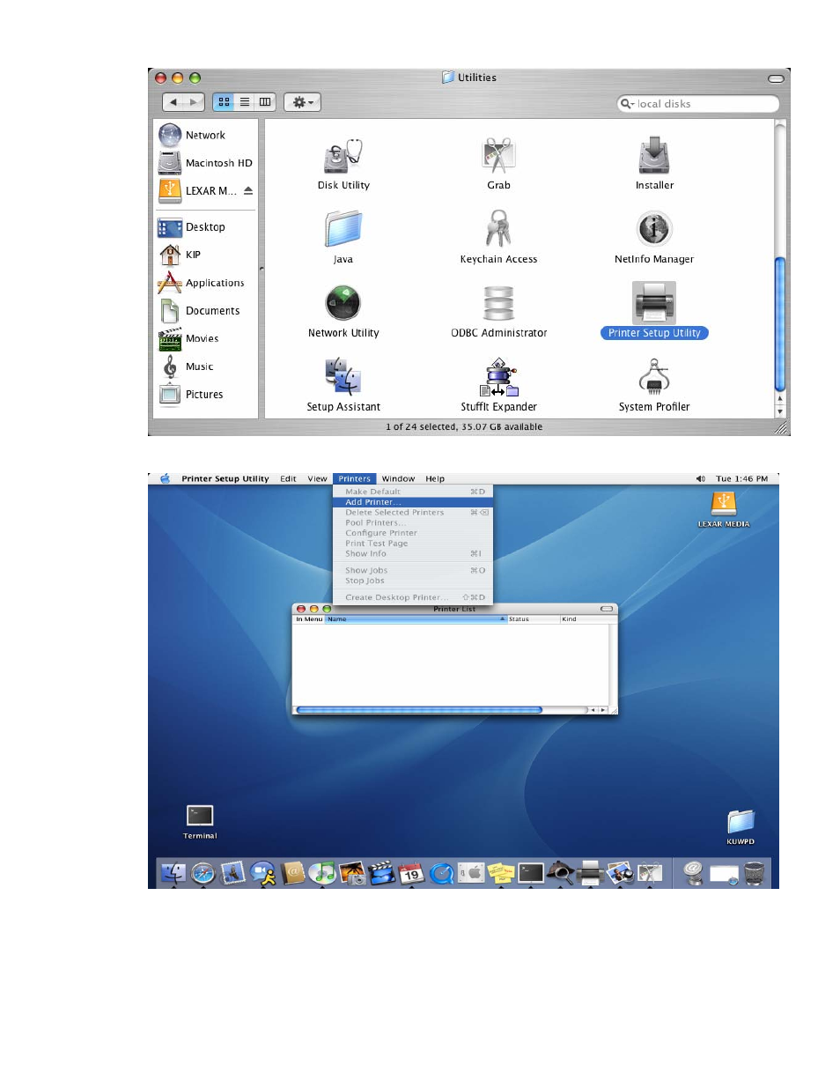840x1088 pixels.
Task: Click the clock showing Tue 1:46 PM
Action: (741, 479)
